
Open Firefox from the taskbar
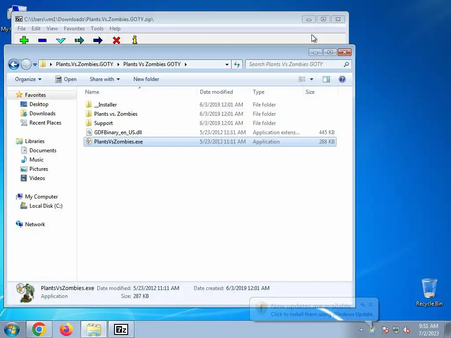pos(66,329)
